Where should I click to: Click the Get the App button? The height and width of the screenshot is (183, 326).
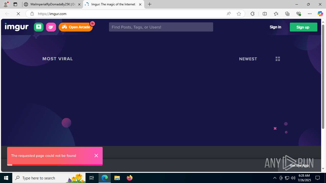coord(299,165)
